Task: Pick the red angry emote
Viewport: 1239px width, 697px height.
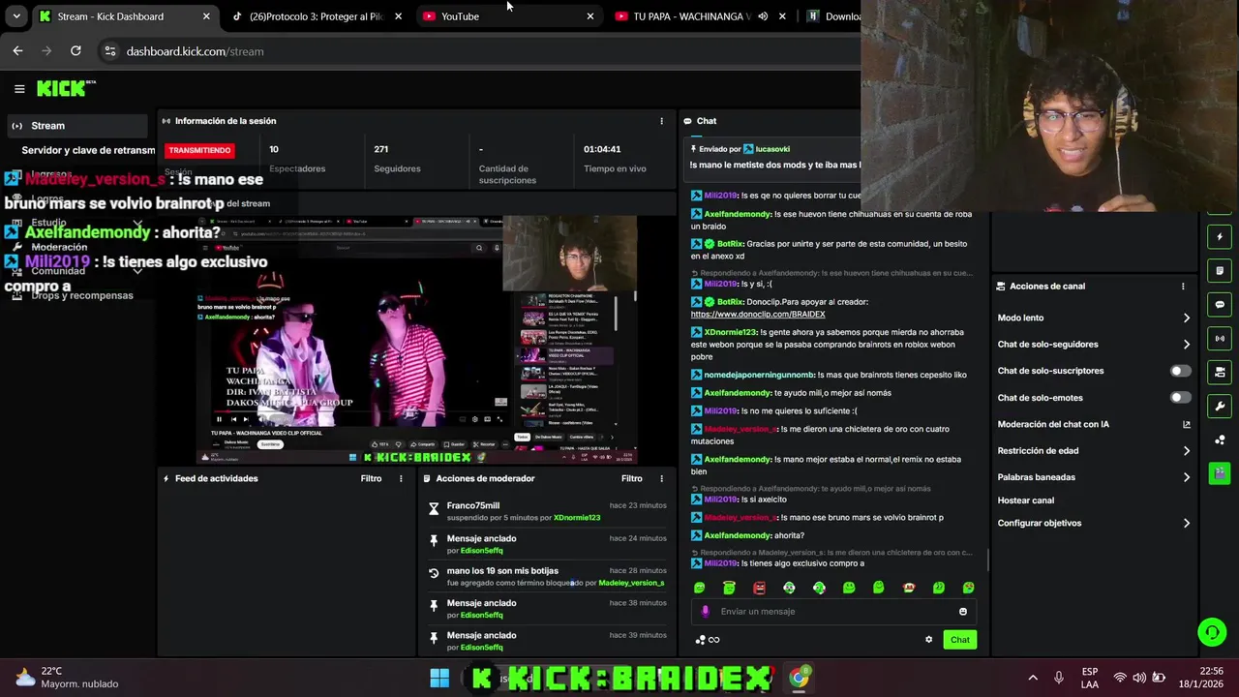Action: pos(759,588)
